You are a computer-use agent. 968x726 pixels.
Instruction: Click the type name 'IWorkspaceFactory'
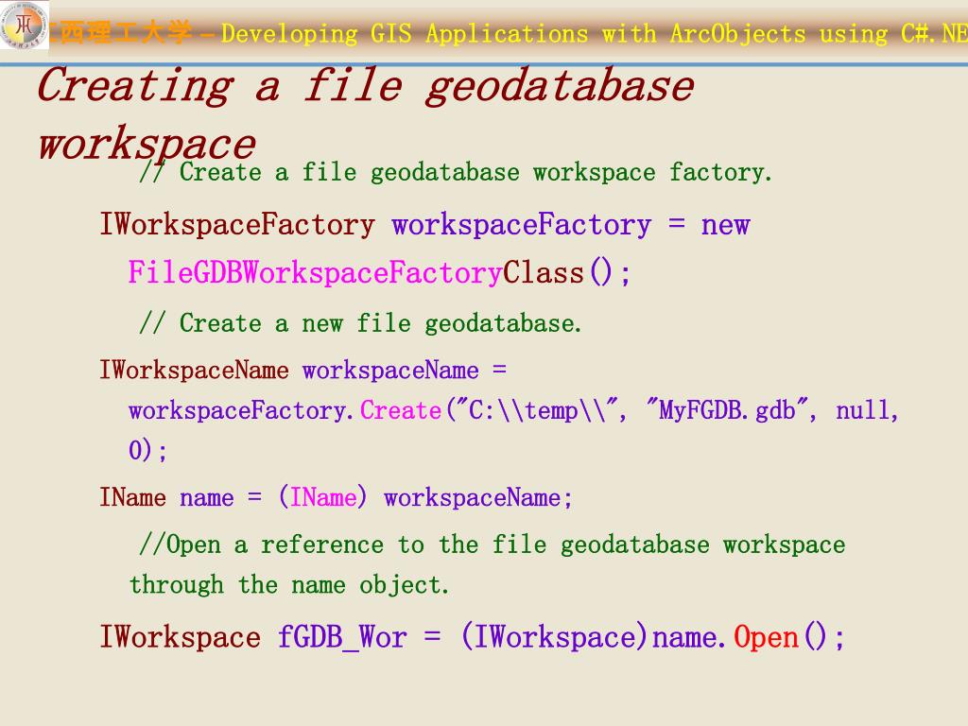(x=237, y=224)
